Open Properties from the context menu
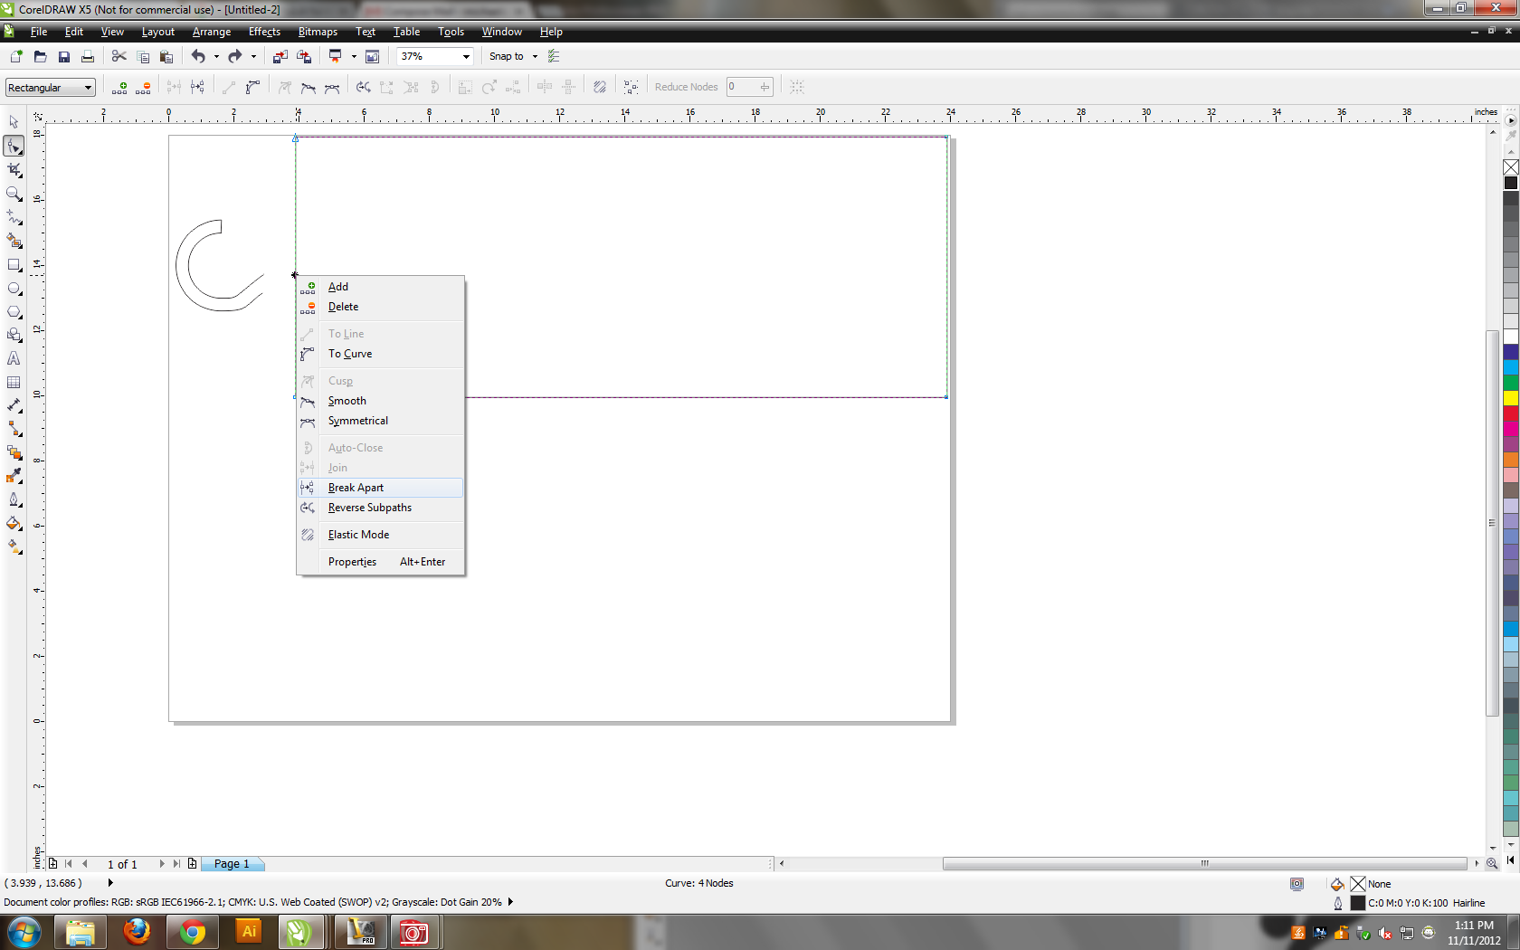The image size is (1520, 950). click(x=380, y=562)
